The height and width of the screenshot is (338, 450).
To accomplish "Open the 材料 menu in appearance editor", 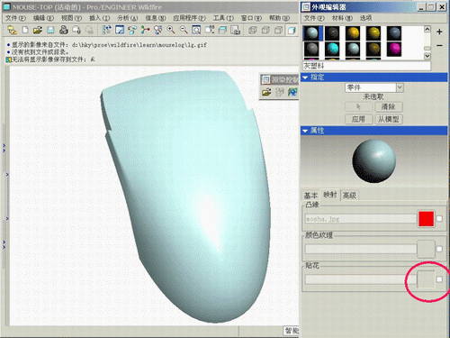I will [x=342, y=18].
